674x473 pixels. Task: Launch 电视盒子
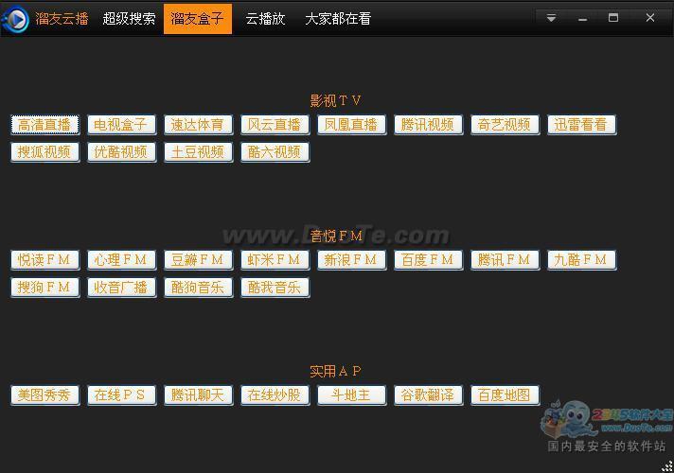pyautogui.click(x=121, y=125)
